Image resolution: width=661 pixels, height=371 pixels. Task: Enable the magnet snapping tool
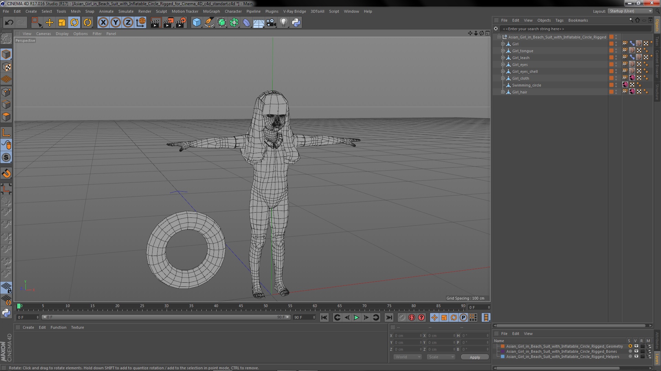point(6,173)
